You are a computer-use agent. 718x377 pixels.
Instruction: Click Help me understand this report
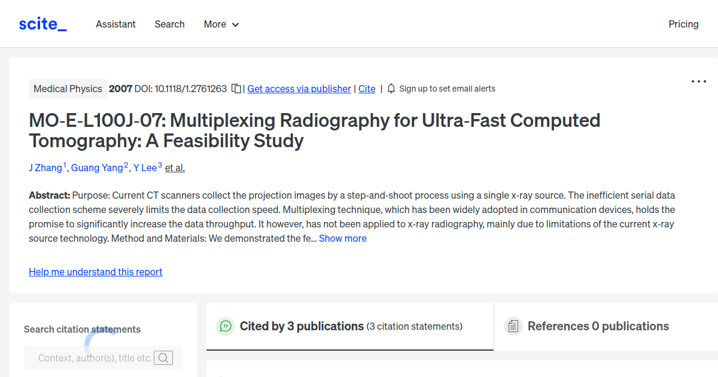click(95, 272)
